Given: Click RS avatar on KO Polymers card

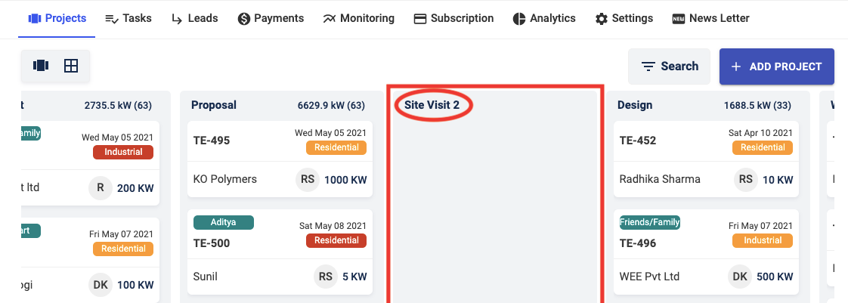Looking at the screenshot, I should pyautogui.click(x=308, y=180).
